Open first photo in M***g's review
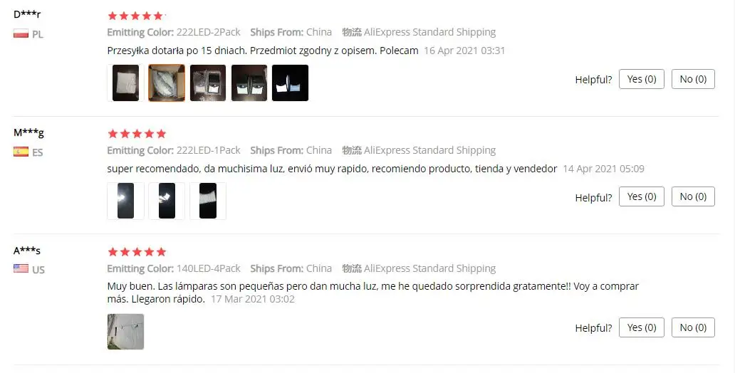 click(125, 201)
